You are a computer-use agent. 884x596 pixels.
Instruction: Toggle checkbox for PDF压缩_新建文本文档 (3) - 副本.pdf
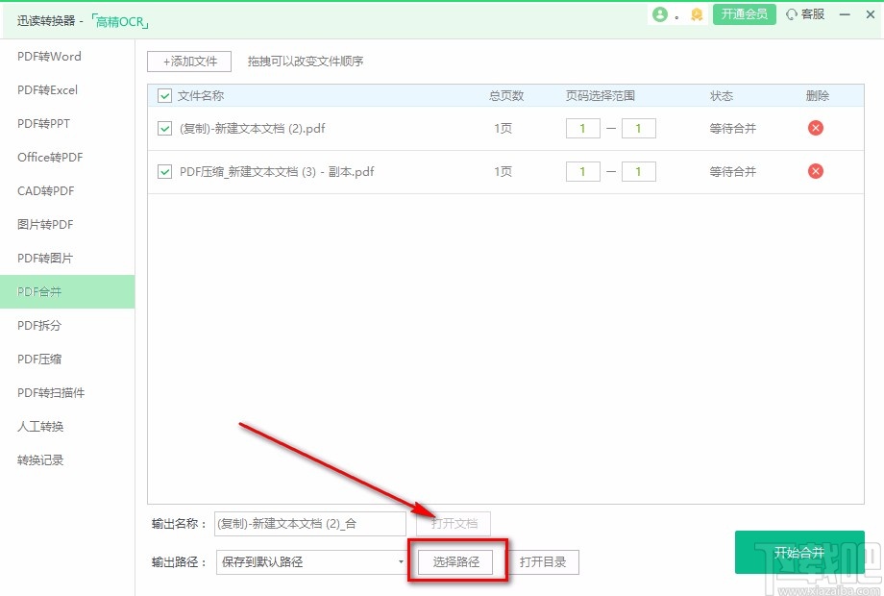pyautogui.click(x=164, y=171)
